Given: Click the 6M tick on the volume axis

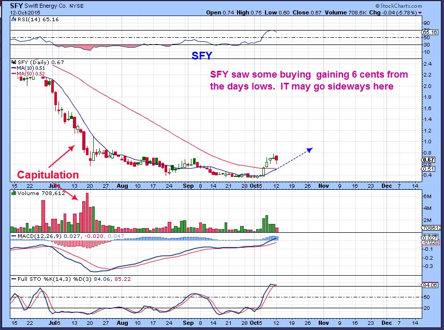Looking at the screenshot, I should 427,197.
